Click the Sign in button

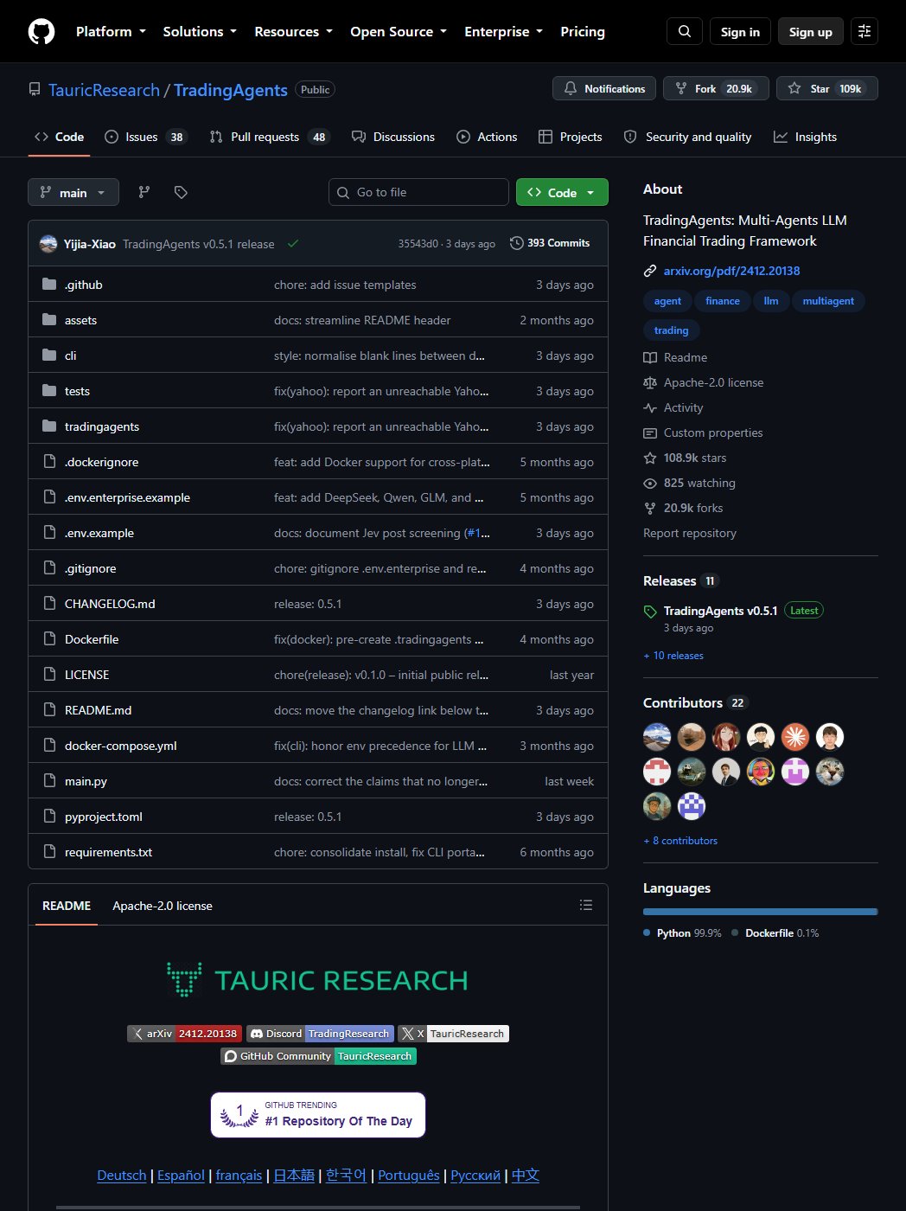pos(740,31)
